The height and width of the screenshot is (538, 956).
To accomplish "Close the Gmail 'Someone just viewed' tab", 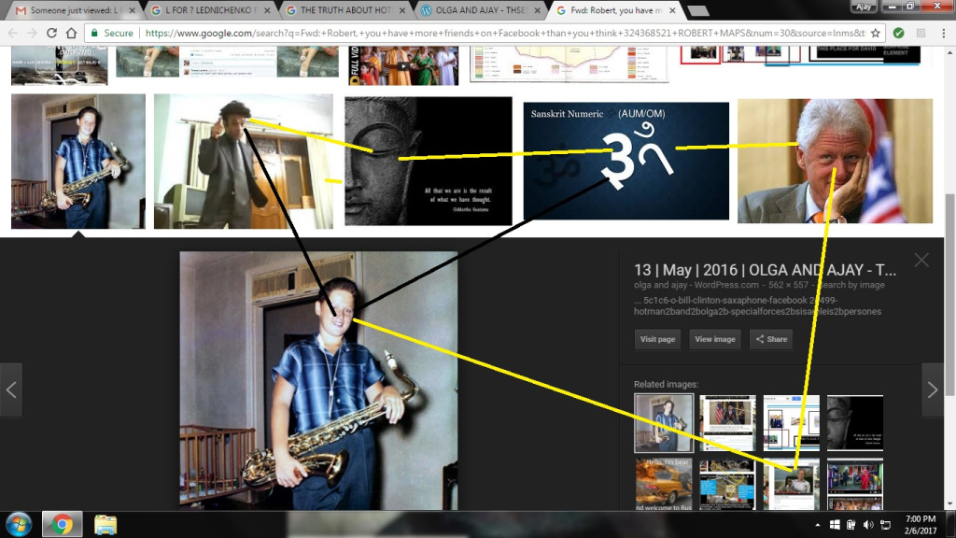I will [133, 10].
